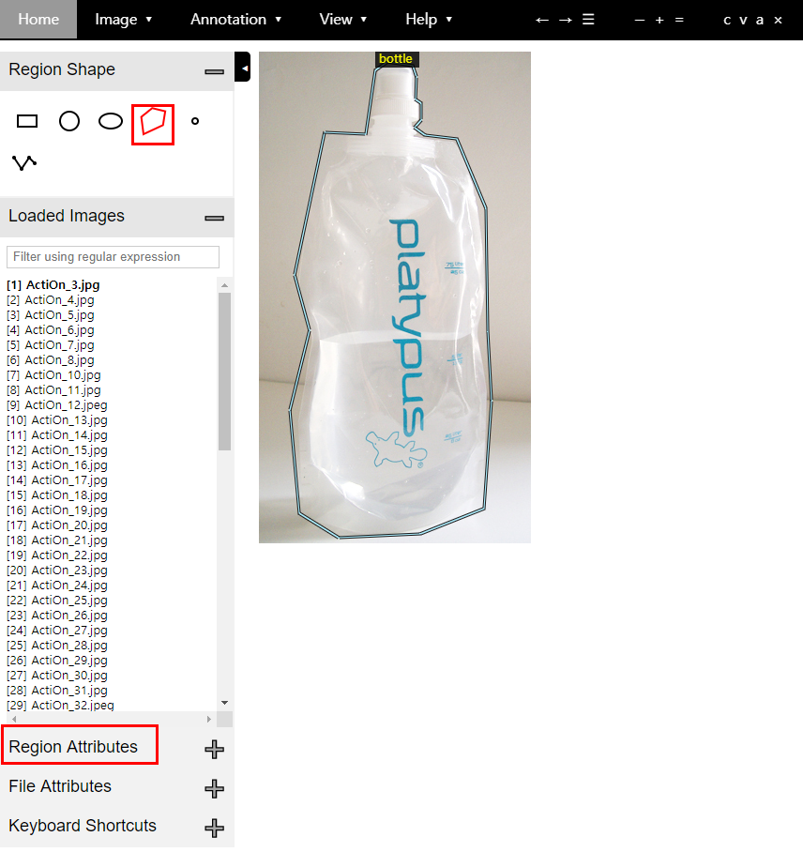Open ActiOn_30.jpg in image list
This screenshot has height=852, width=803.
coord(57,676)
